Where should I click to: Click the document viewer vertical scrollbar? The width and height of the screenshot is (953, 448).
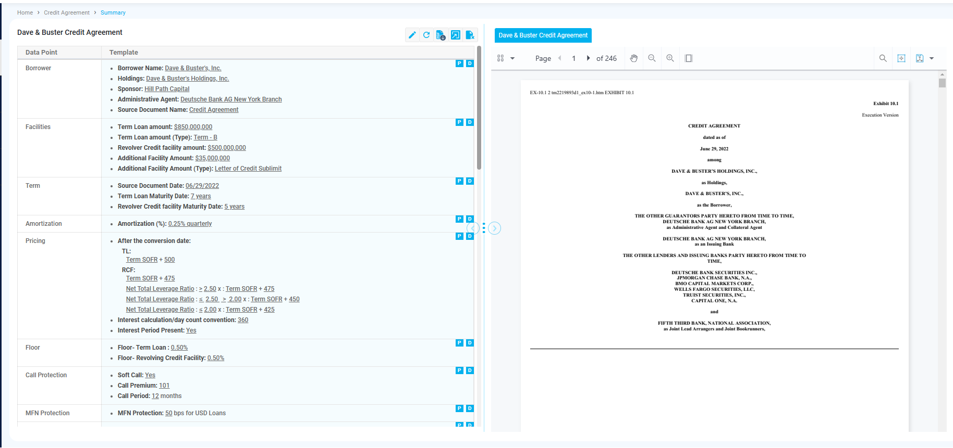[942, 83]
